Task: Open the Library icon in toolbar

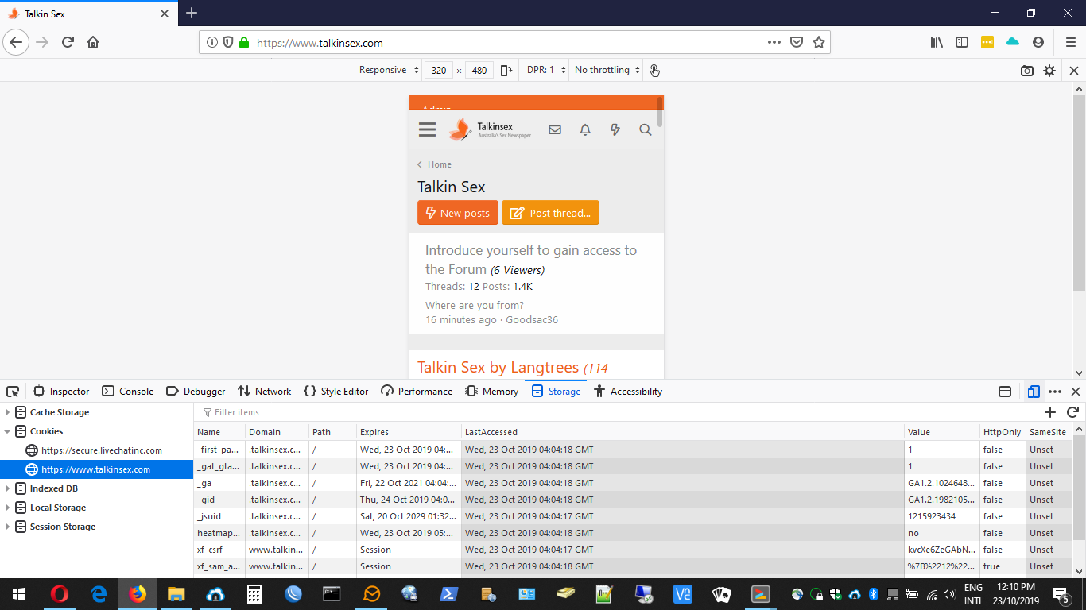Action: 937,42
